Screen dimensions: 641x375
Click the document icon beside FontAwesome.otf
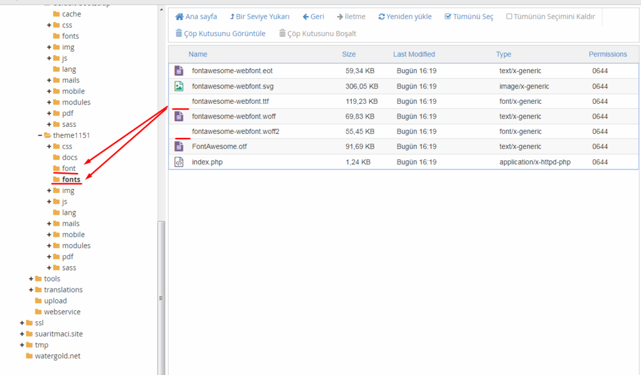click(x=178, y=146)
